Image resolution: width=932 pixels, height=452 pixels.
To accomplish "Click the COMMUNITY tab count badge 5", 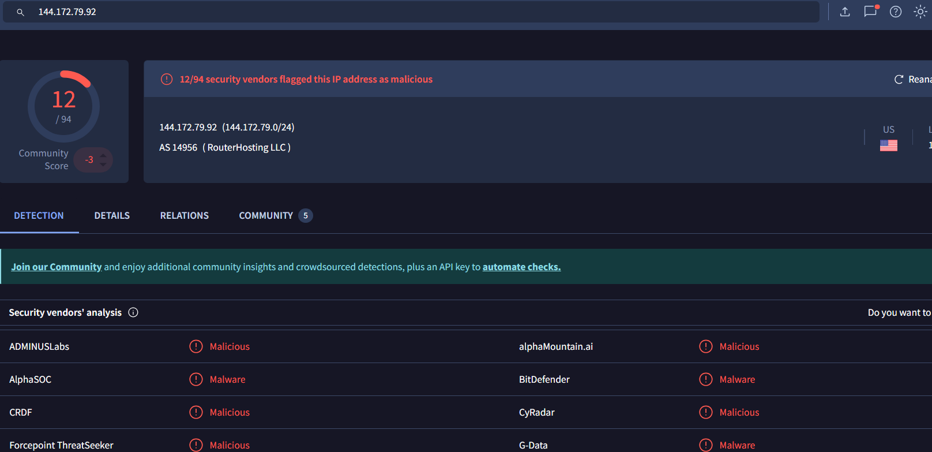I will point(306,215).
